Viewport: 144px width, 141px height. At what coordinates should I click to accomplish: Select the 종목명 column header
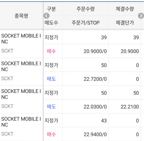[x=21, y=16]
